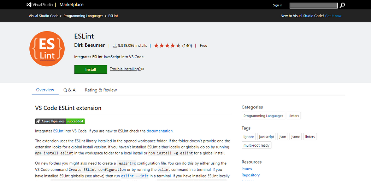
Task: Click the .eslintrc code text
Action: tap(126, 163)
